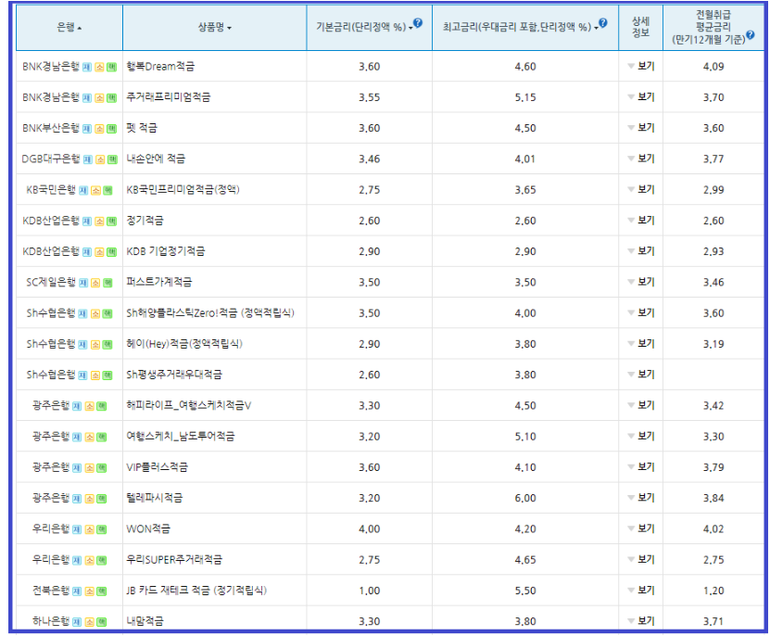Screen dimensions: 770x636
Task: Click yellow 소 badge beside BNK부산은행
Action: click(x=100, y=129)
